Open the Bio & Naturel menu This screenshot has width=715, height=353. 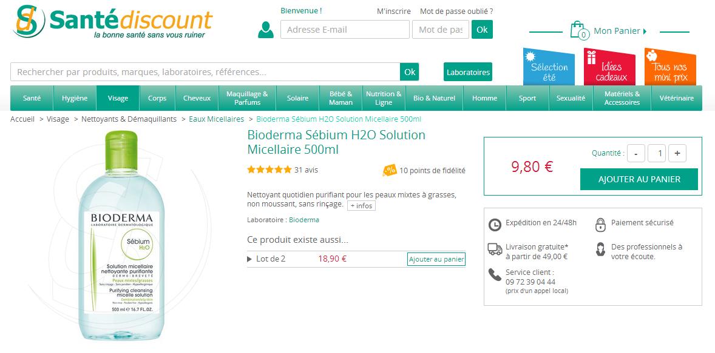435,98
